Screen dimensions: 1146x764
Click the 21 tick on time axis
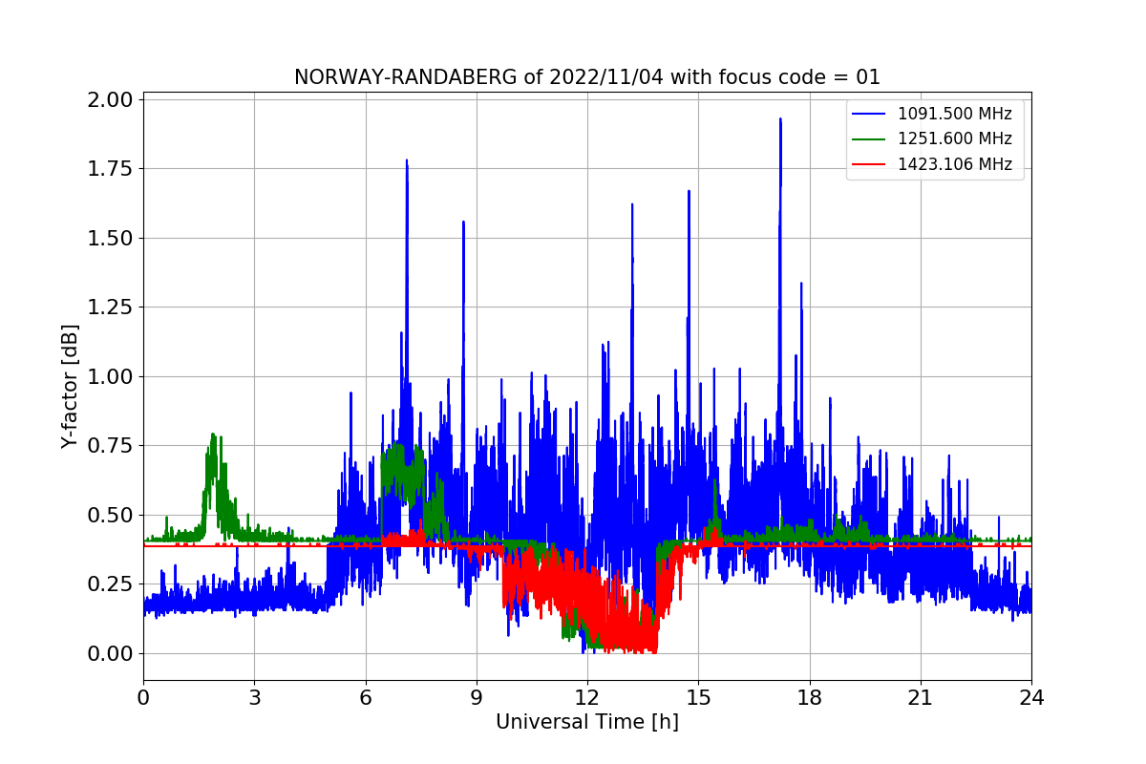[x=920, y=698]
